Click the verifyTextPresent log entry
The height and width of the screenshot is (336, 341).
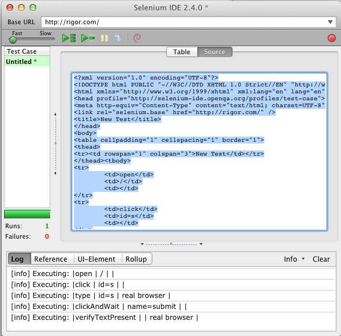point(173,318)
